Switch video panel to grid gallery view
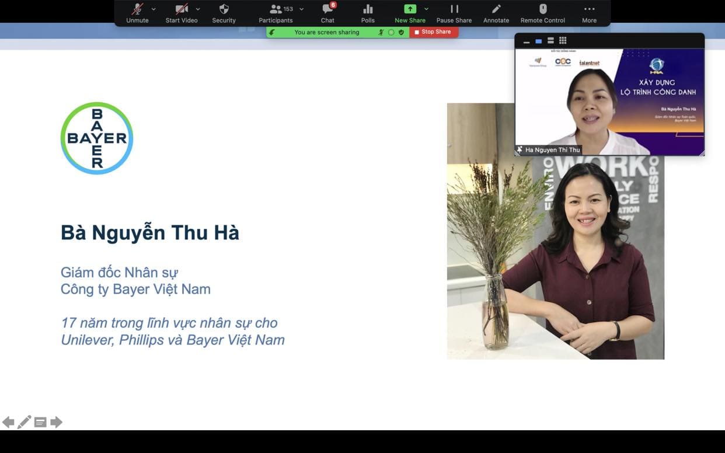This screenshot has width=725, height=453. (563, 40)
